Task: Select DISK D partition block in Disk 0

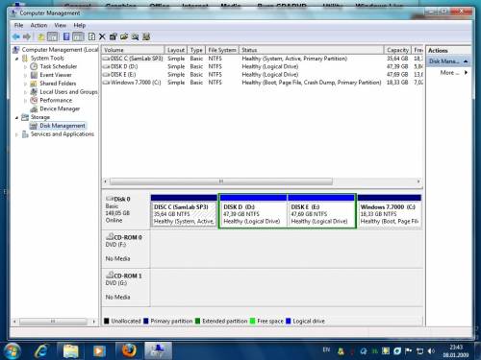Action: coord(253,211)
